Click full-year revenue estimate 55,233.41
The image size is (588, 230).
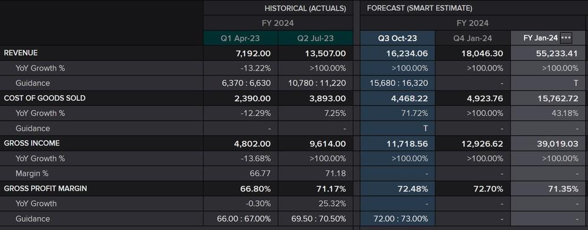click(x=557, y=54)
